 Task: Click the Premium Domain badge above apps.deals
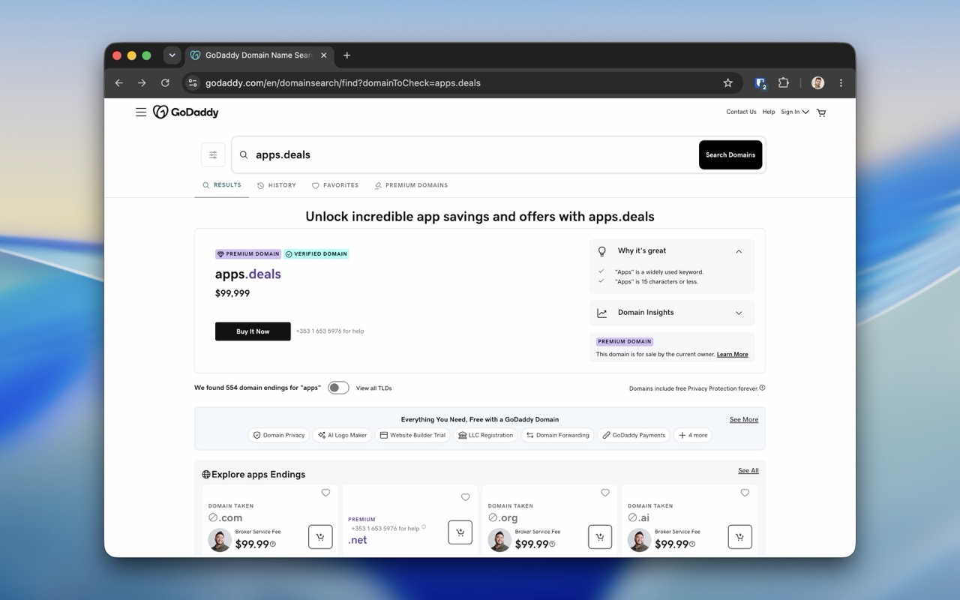point(248,253)
